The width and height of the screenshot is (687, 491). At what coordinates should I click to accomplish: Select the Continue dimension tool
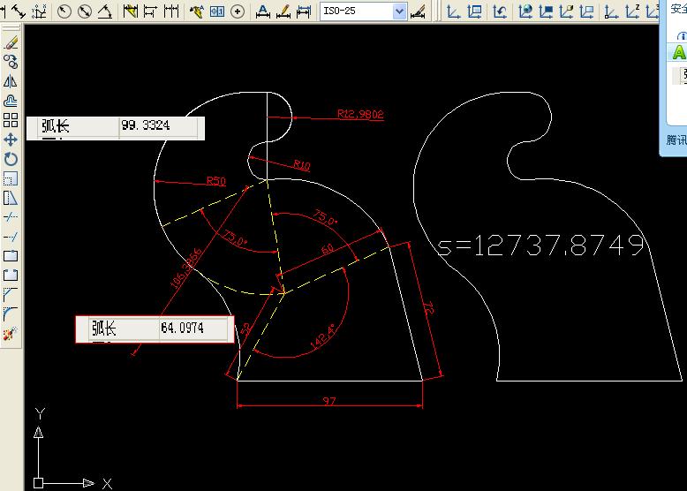pos(171,11)
